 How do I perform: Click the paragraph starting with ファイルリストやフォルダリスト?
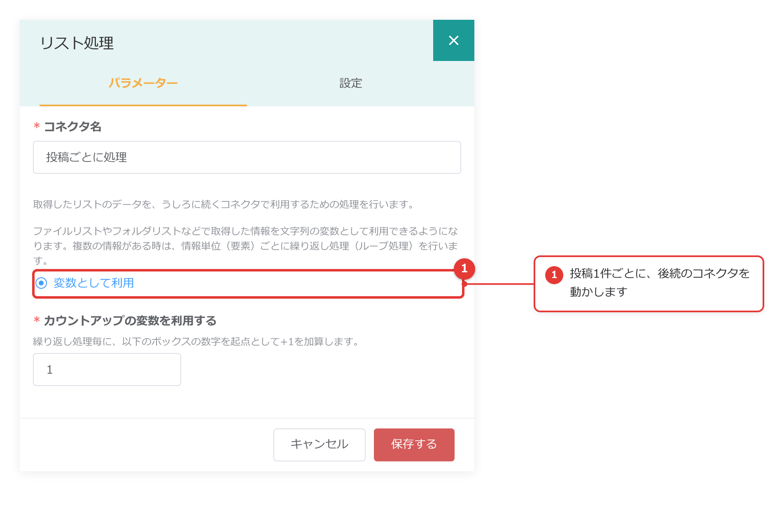tap(246, 246)
